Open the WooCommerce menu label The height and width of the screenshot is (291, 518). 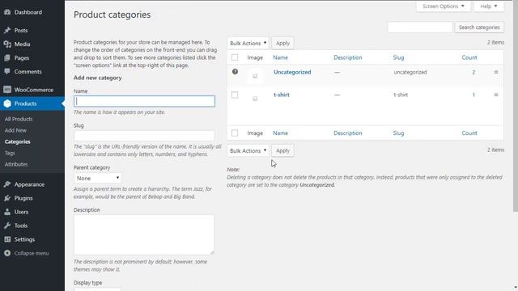[x=34, y=90]
